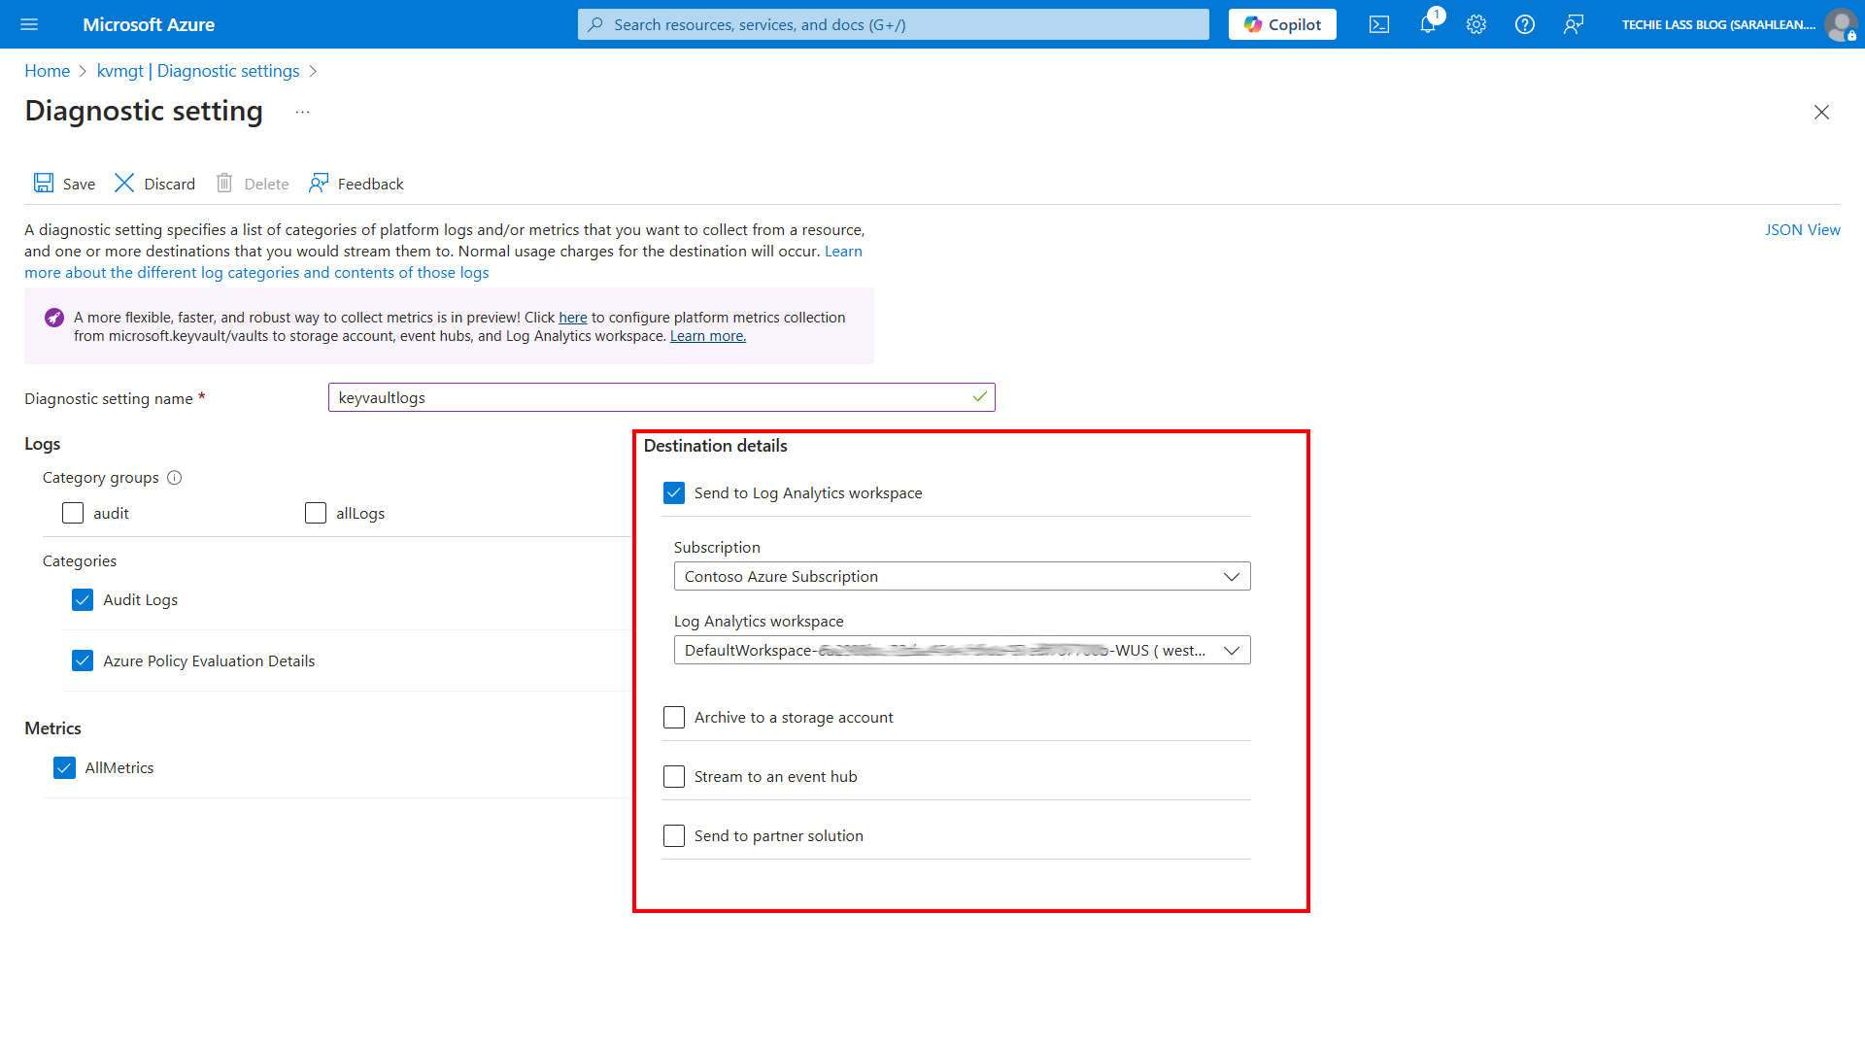Open the Subscription dropdown

click(962, 575)
